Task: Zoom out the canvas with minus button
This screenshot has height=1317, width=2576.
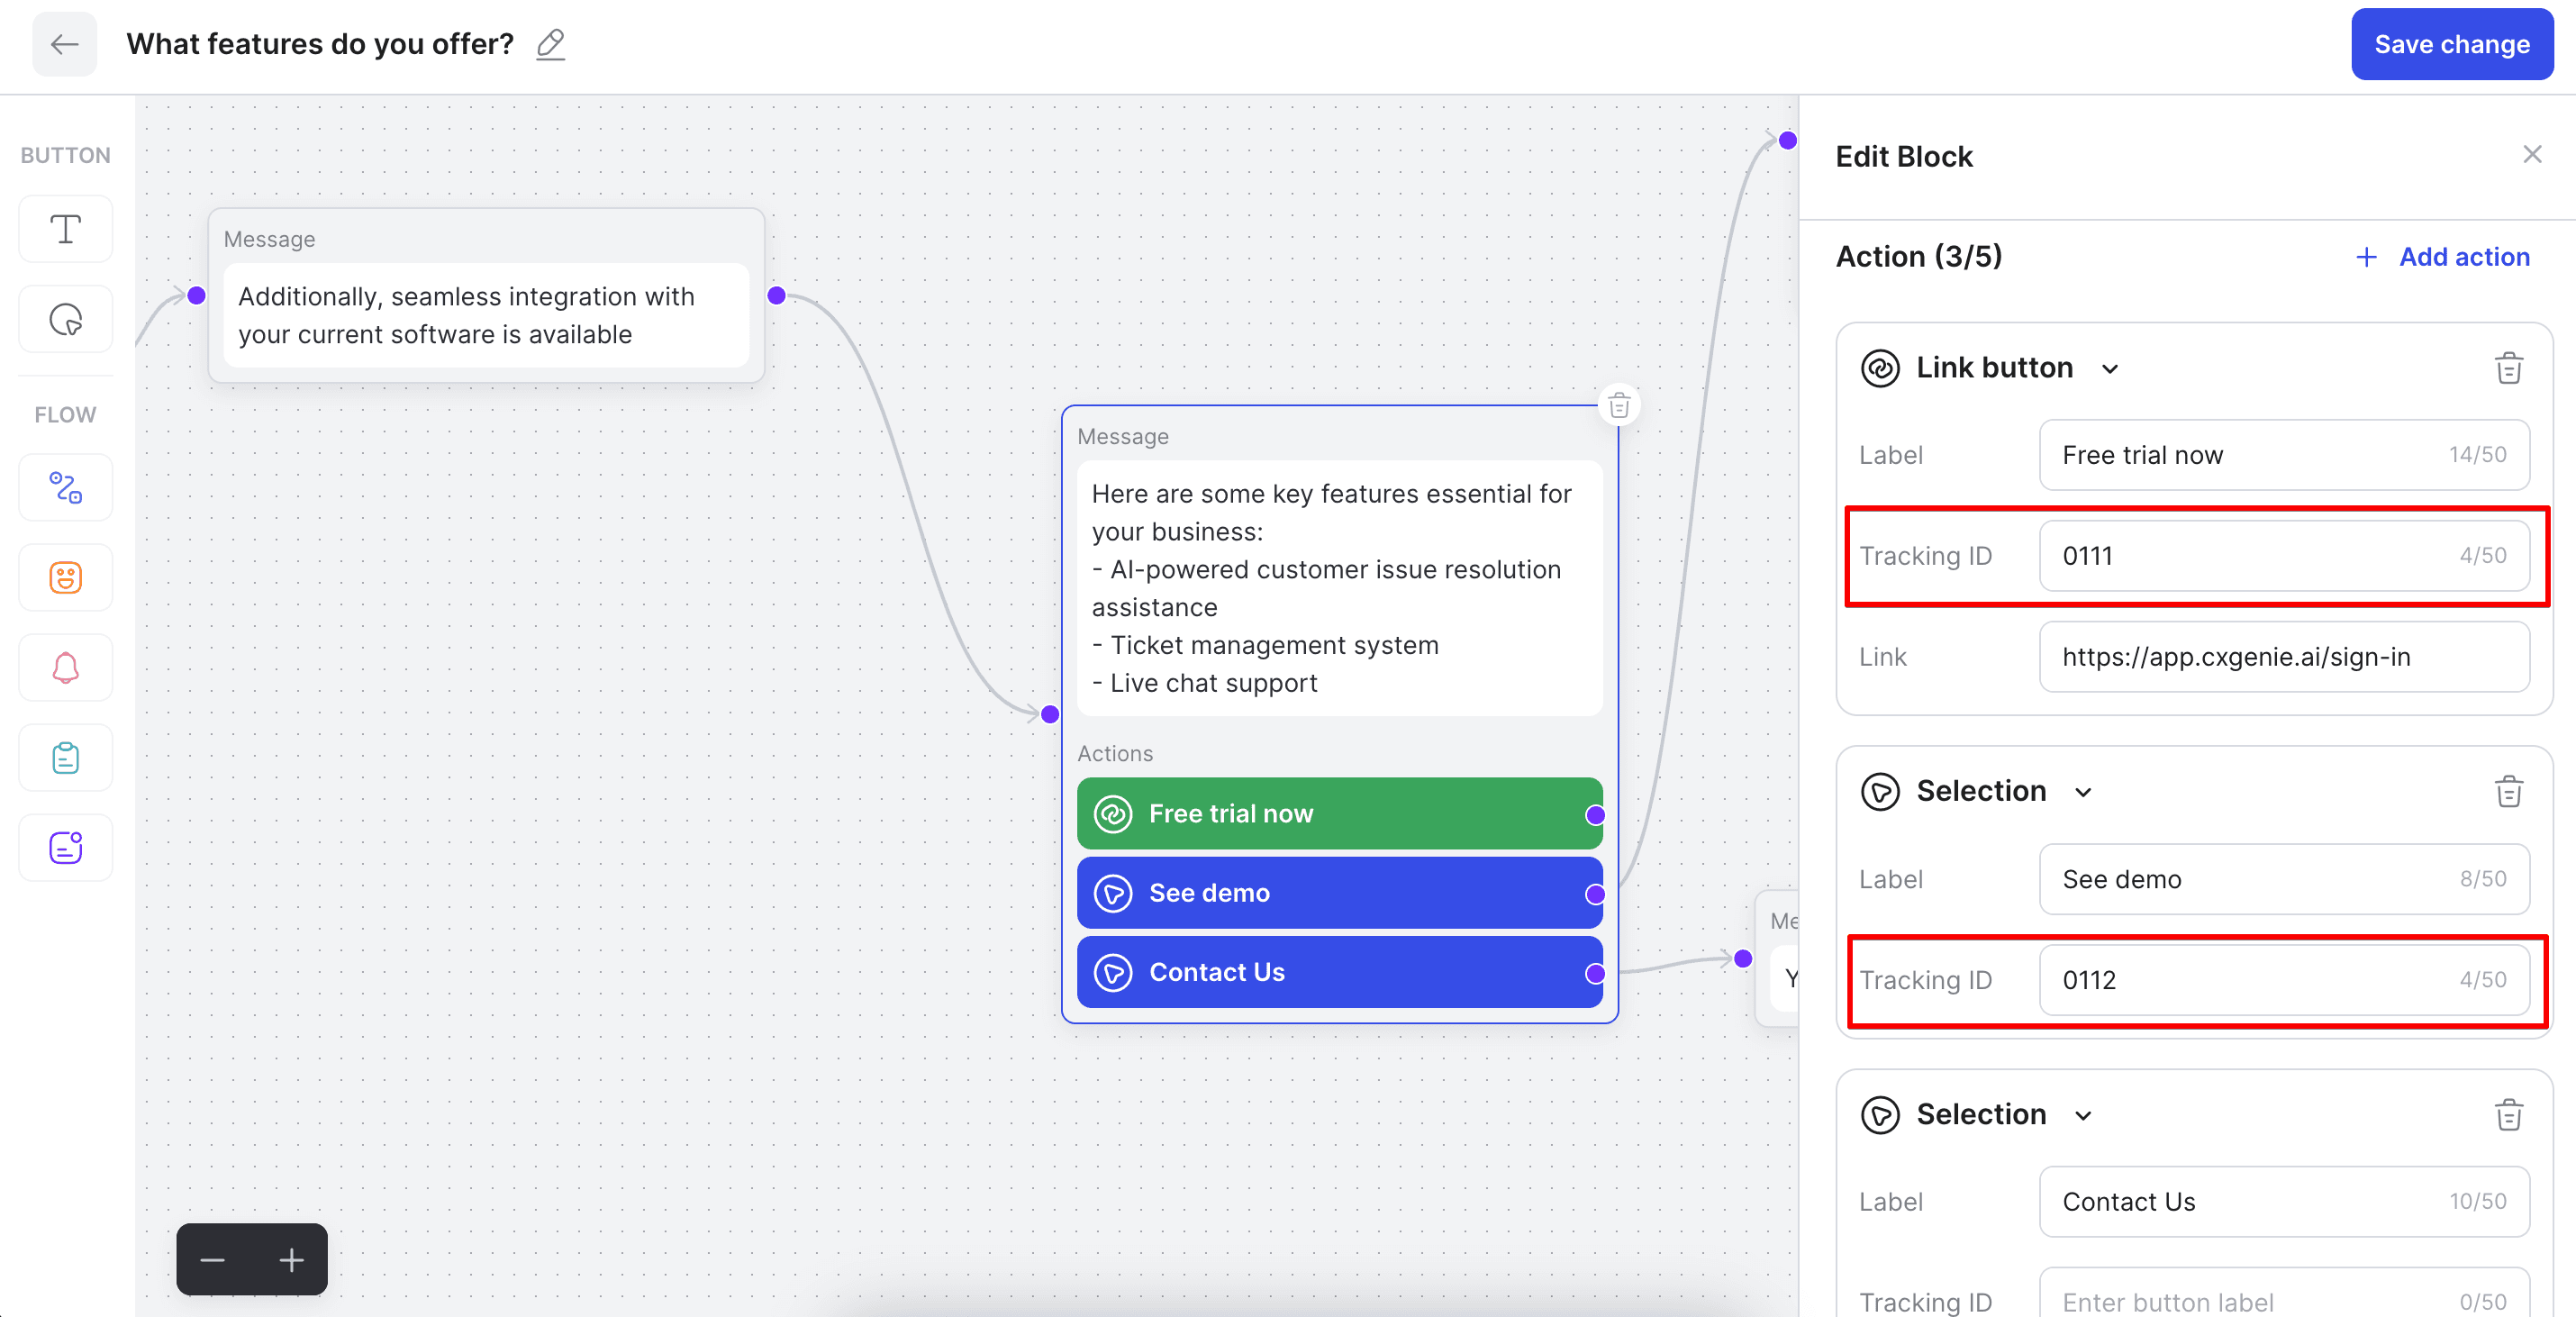Action: point(213,1259)
